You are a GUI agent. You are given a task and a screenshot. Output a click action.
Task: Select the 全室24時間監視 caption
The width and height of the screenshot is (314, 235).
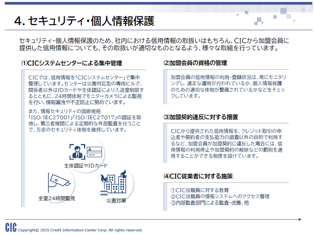tap(57, 198)
